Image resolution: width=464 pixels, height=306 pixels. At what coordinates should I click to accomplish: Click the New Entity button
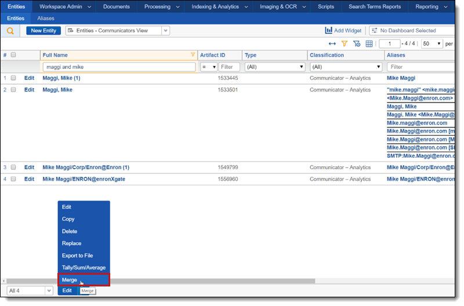click(43, 31)
